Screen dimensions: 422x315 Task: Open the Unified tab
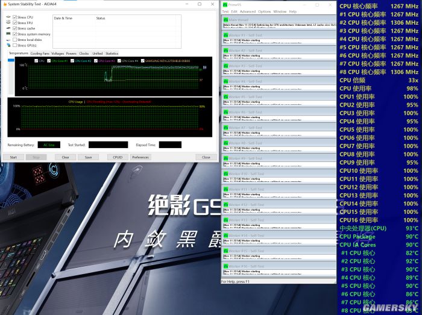click(x=98, y=54)
